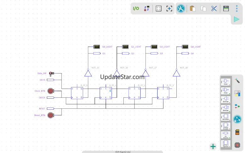Open the meters and displays category
The width and height of the screenshot is (245, 153).
[x=237, y=93]
